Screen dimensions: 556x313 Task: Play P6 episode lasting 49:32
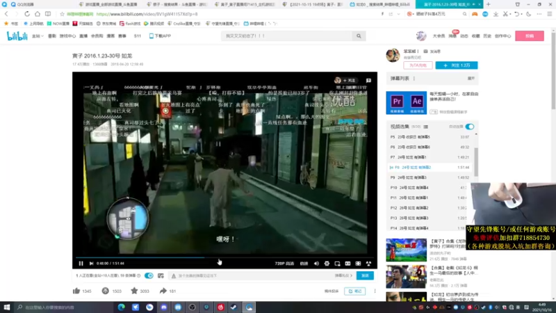pyautogui.click(x=430, y=147)
